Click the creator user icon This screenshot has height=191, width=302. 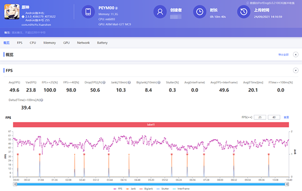click(160, 12)
